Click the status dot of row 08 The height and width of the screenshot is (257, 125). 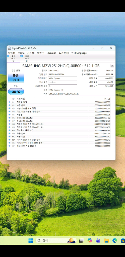click(x=10, y=124)
